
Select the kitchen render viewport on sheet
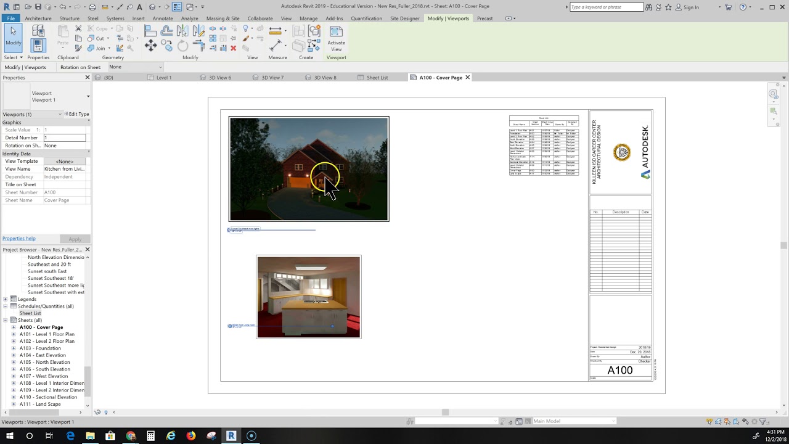(x=309, y=297)
